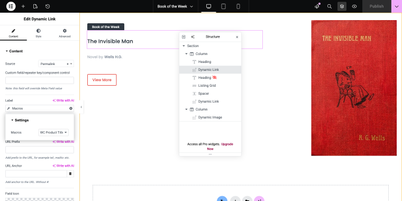Open the What's New notification icon
The height and width of the screenshot is (201, 402).
pyautogui.click(x=317, y=6)
